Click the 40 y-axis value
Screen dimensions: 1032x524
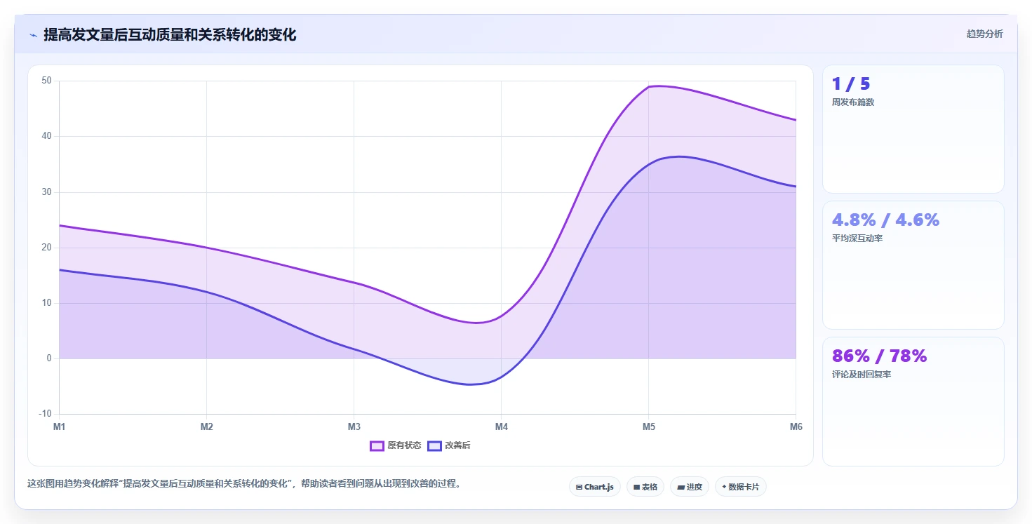(x=46, y=136)
